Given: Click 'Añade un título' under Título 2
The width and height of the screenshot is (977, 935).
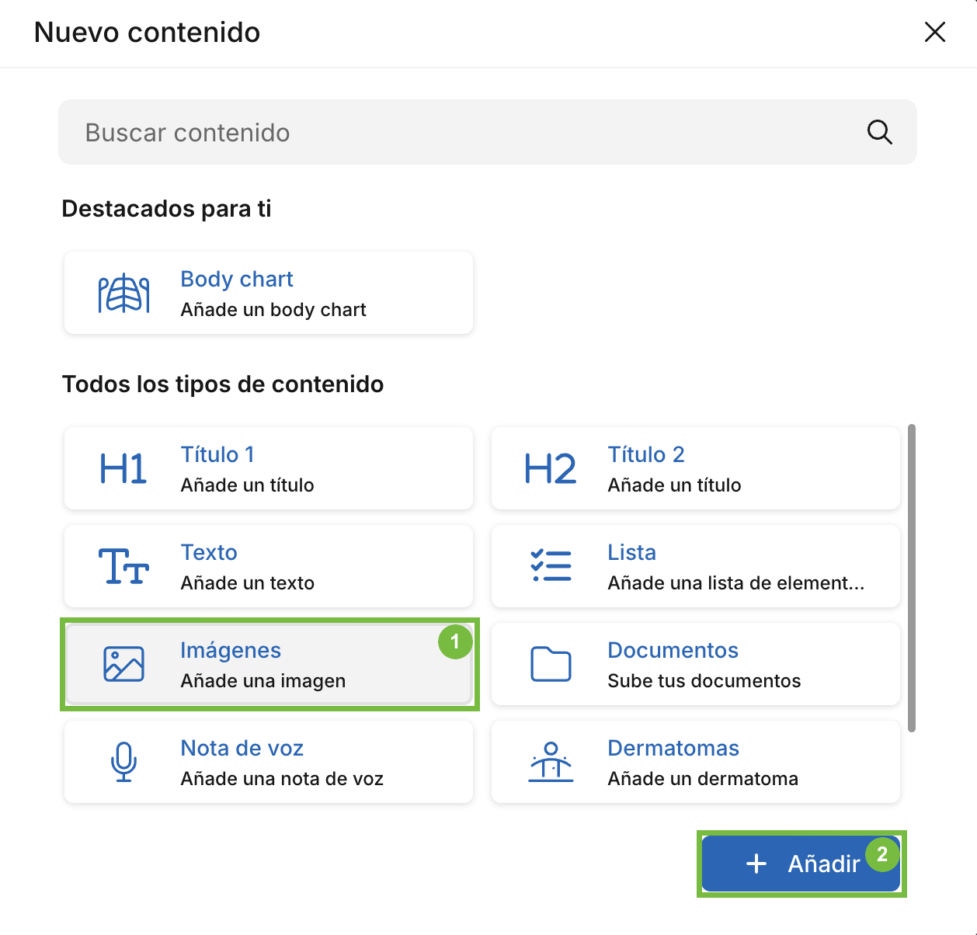Looking at the screenshot, I should 675,485.
